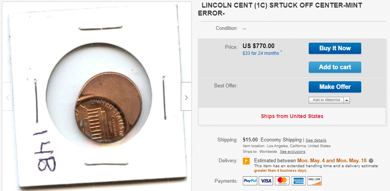Advance to the next listing image
The width and height of the screenshot is (390, 191).
point(186,97)
